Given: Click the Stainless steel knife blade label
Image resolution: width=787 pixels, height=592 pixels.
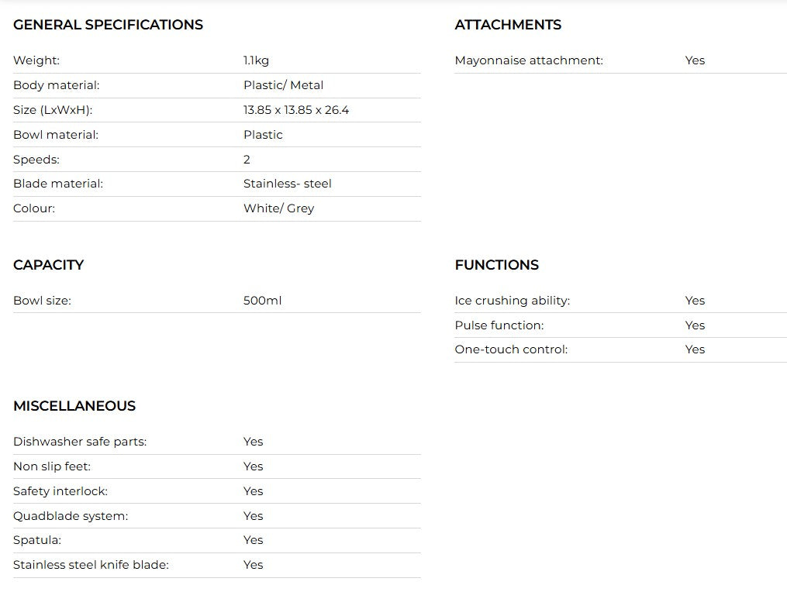Looking at the screenshot, I should point(91,565).
